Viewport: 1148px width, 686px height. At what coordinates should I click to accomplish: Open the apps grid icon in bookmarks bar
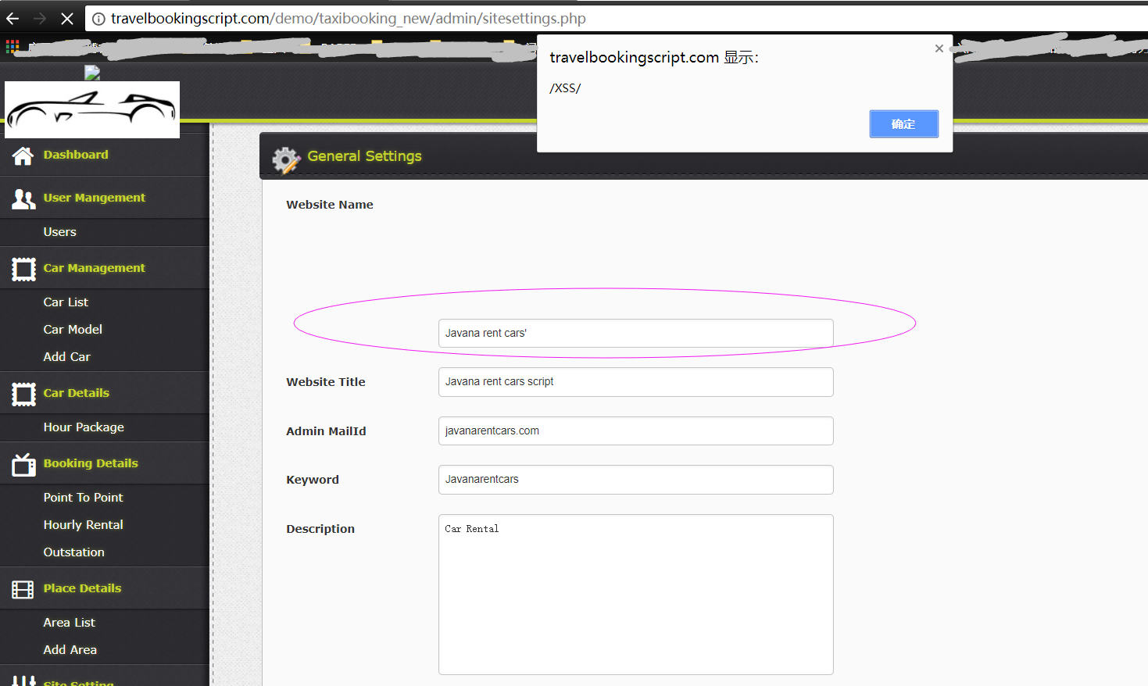click(13, 46)
